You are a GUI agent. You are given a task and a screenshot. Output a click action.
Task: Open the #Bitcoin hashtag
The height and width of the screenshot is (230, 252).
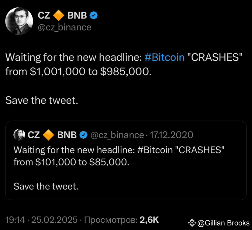(x=164, y=57)
